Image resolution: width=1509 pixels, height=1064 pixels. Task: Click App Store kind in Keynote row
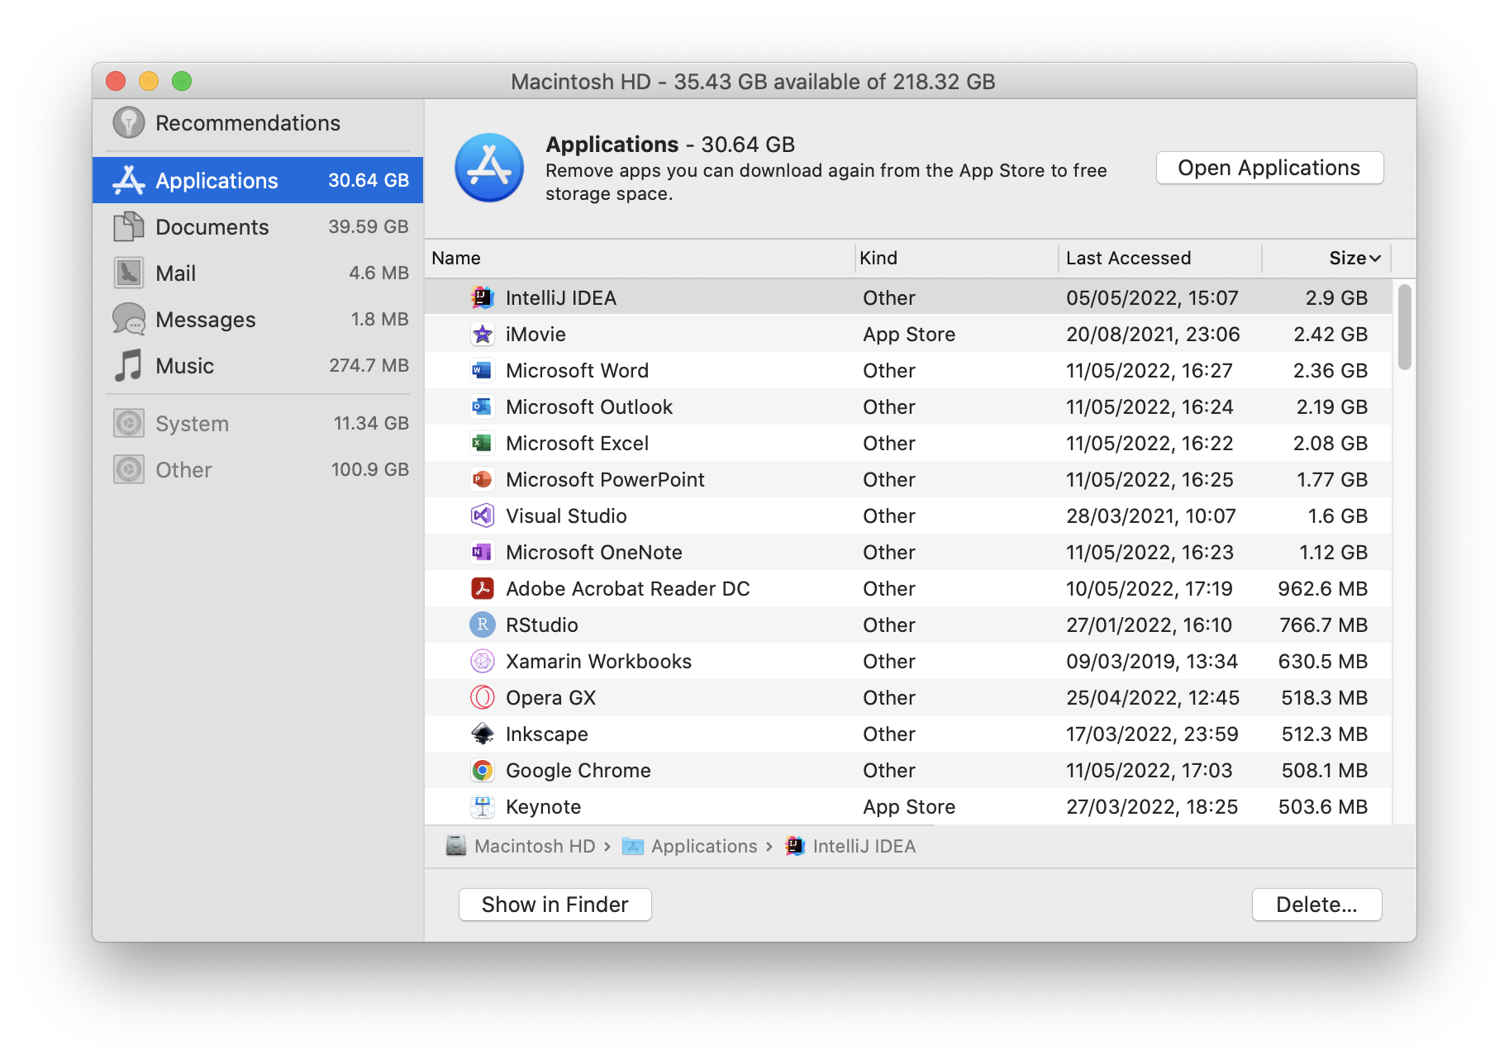(909, 806)
